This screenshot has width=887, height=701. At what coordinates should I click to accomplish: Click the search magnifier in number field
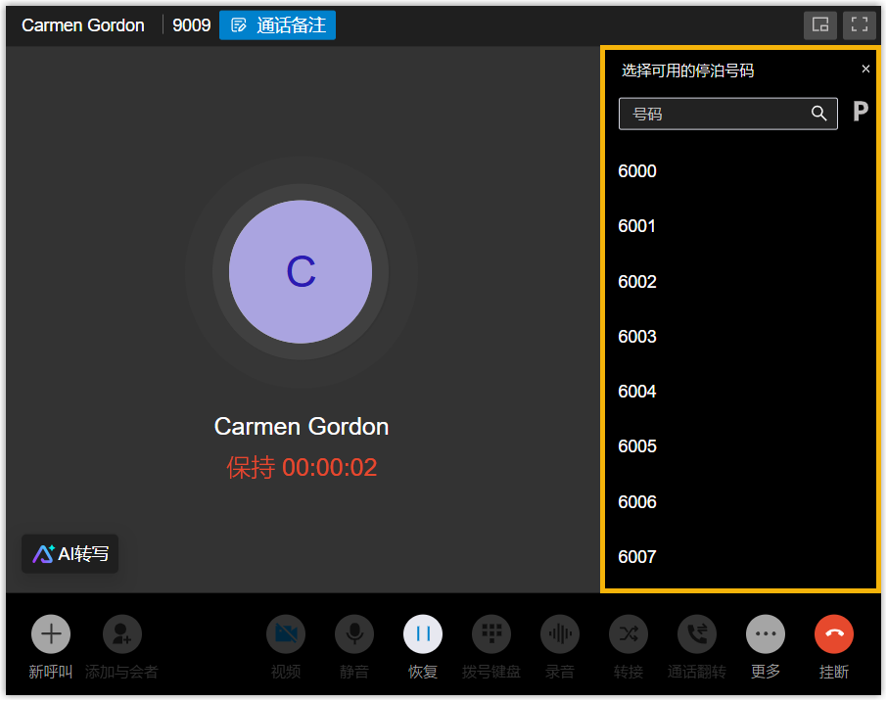(x=819, y=114)
